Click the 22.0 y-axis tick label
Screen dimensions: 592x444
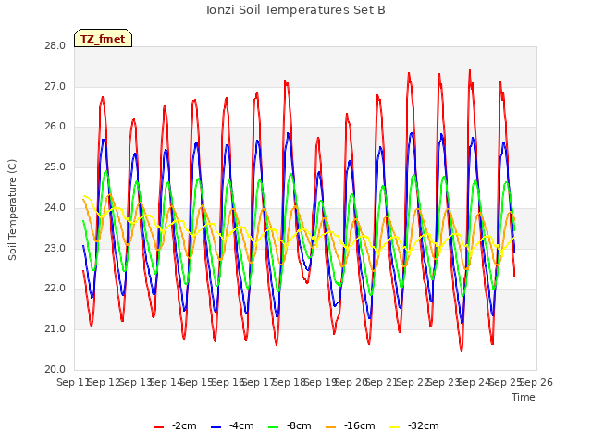(55, 289)
